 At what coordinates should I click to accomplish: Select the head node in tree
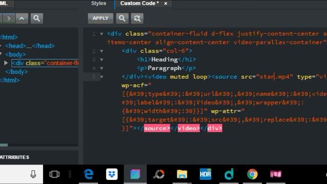[30, 46]
